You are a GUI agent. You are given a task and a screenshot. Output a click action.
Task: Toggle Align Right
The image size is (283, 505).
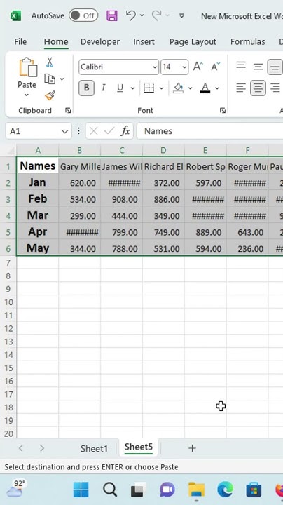tap(275, 88)
